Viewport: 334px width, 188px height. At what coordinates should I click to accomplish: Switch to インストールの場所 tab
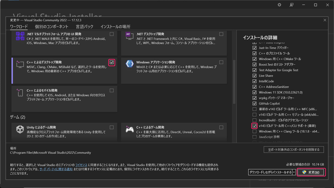(116, 27)
